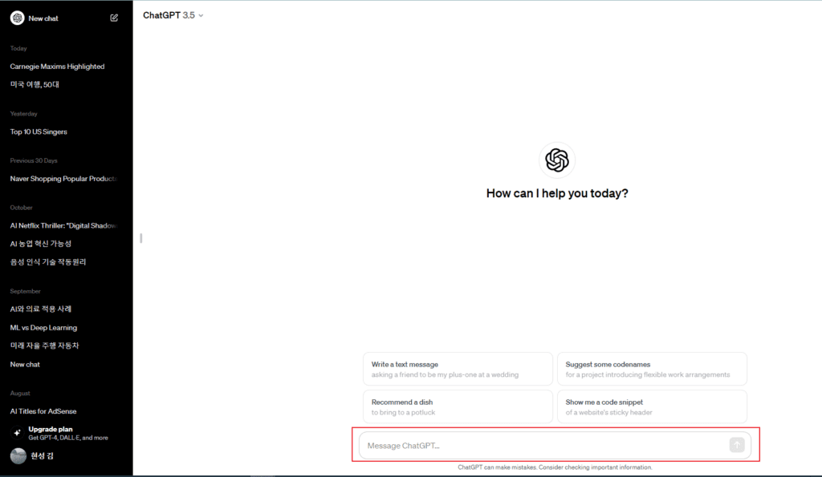
Task: Open Naver Shopping Popular Products chat
Action: click(63, 179)
